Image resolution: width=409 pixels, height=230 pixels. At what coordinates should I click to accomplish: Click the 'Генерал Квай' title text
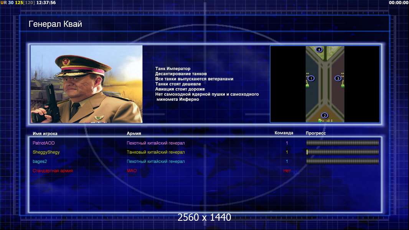(55, 24)
